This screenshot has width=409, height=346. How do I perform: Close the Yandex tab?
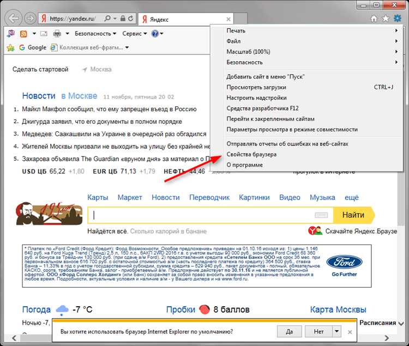[228, 19]
